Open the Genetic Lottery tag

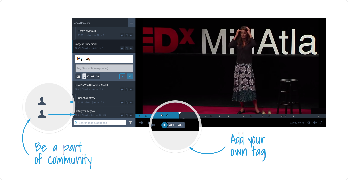point(87,98)
